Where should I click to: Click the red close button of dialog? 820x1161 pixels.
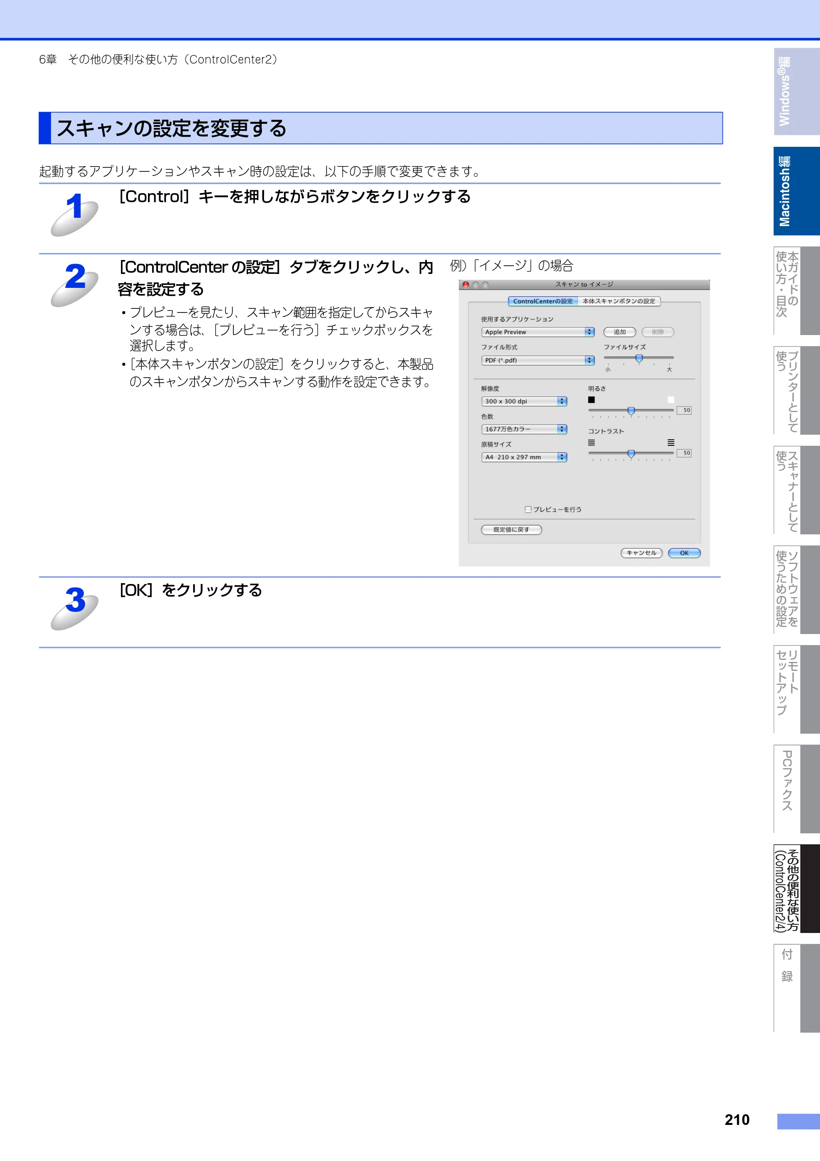[466, 285]
